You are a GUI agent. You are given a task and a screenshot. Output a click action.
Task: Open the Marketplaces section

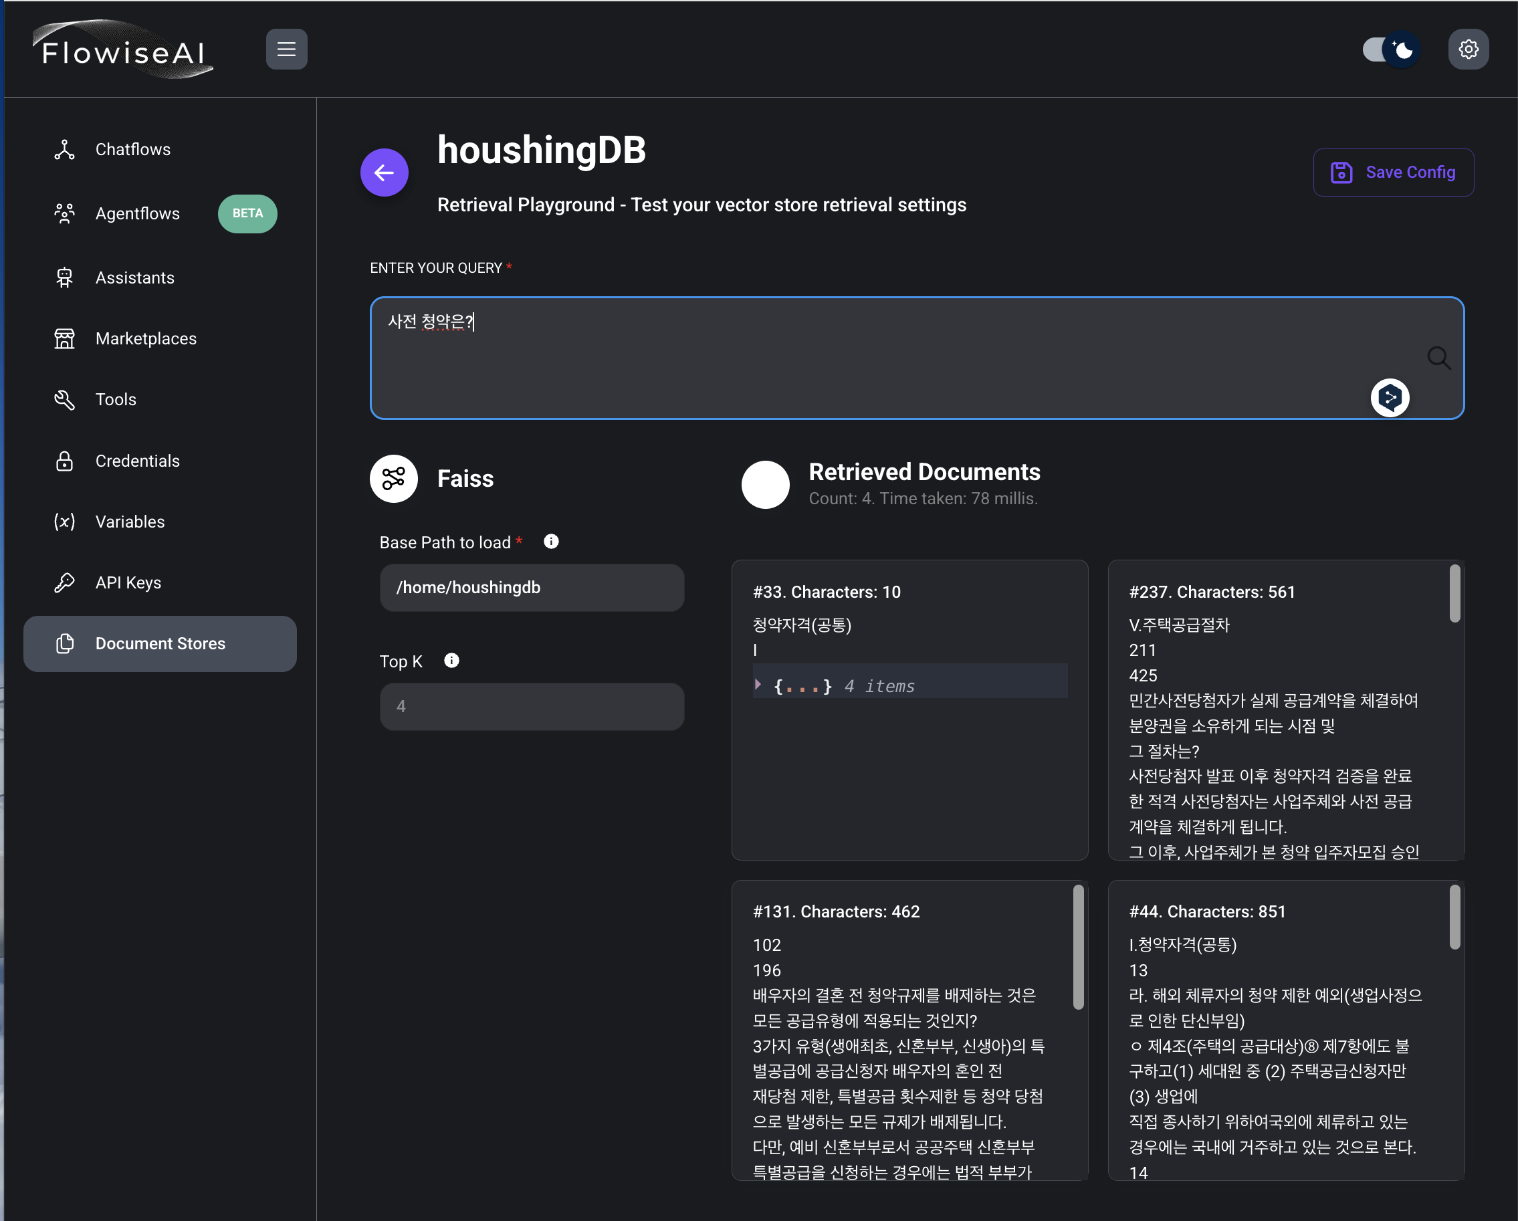click(x=146, y=339)
